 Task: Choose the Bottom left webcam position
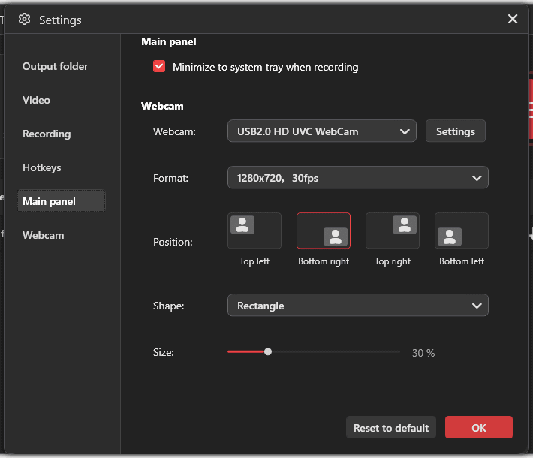[x=461, y=231]
